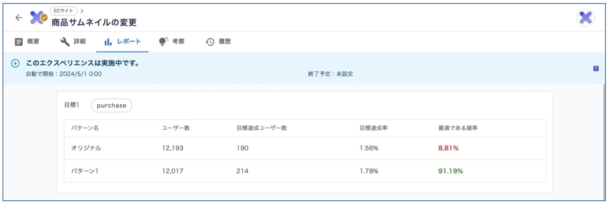This screenshot has width=611, height=205.
Task: Click the パターン名 column header
Action: (85, 128)
